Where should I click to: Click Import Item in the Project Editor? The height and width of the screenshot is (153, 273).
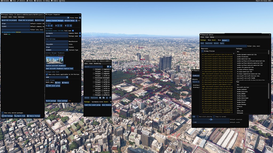point(20,116)
